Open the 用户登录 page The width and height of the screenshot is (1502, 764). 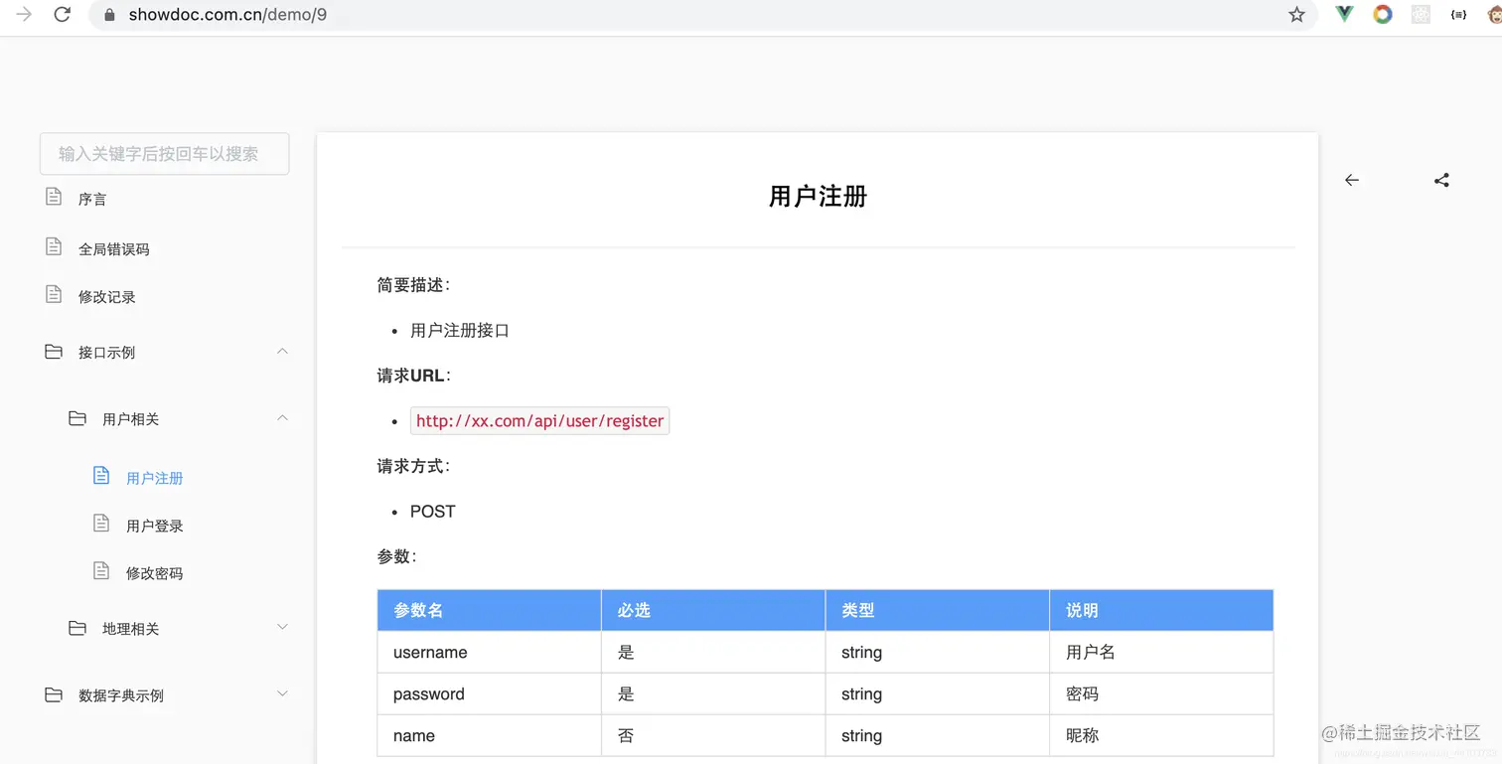(x=156, y=525)
